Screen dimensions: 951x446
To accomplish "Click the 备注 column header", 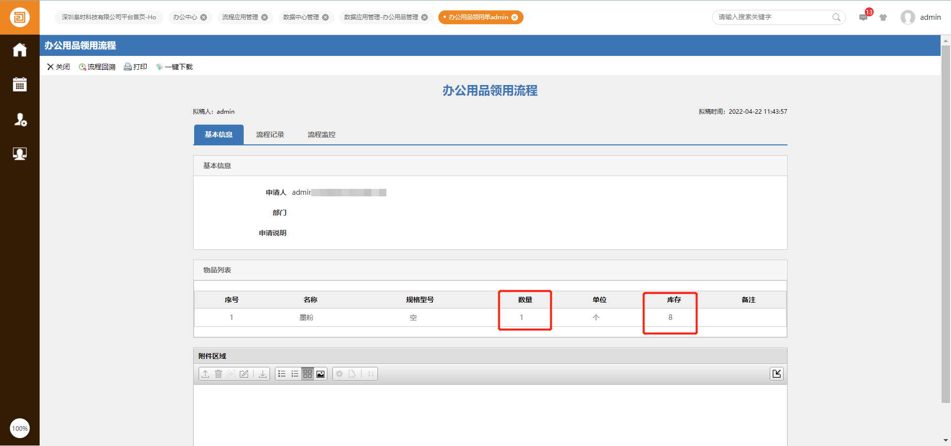I will pyautogui.click(x=748, y=300).
